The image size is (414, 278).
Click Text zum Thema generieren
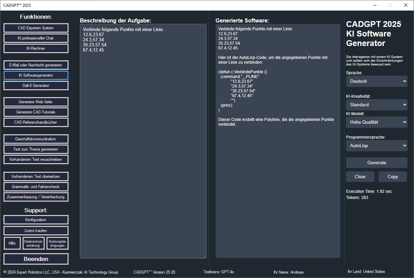pos(36,149)
